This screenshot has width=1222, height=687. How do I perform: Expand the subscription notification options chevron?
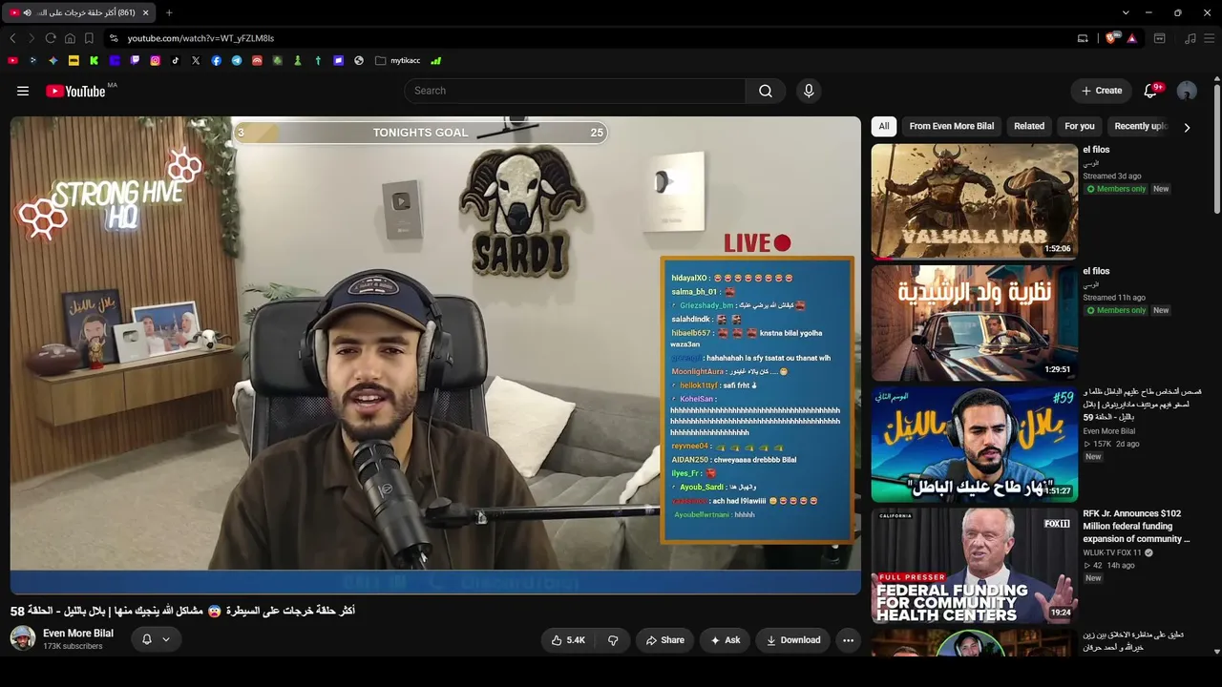point(166,639)
